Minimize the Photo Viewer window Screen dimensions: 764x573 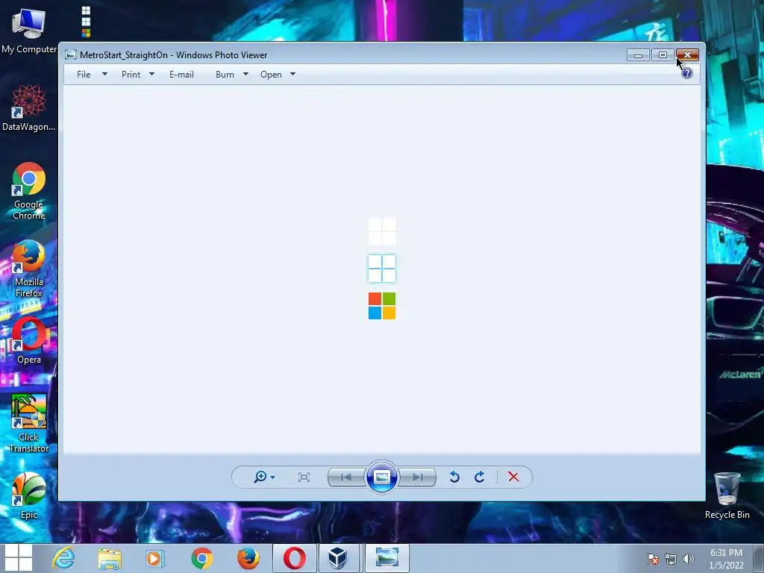pos(638,55)
